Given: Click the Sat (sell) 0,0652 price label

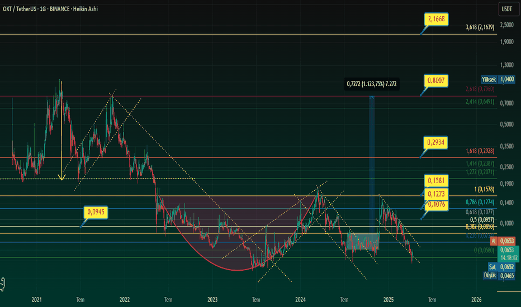Looking at the screenshot, I should coord(501,267).
